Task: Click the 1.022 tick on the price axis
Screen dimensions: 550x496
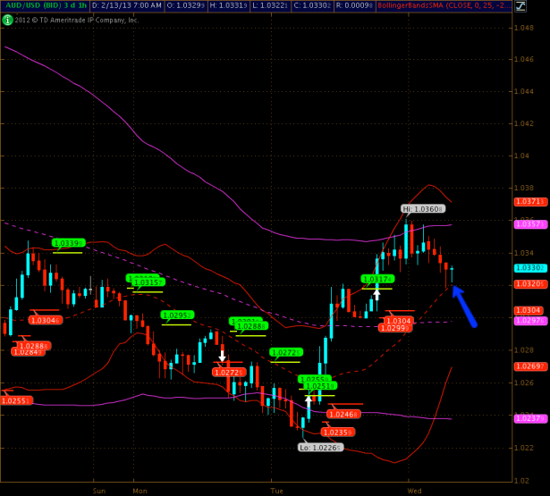Action: (524, 448)
